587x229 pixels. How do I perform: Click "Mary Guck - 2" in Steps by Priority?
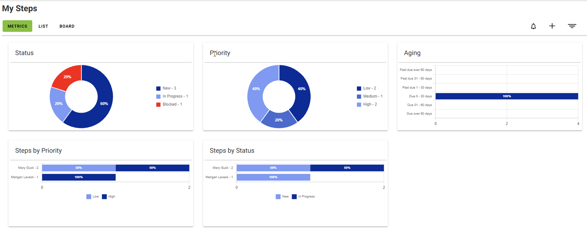point(28,168)
